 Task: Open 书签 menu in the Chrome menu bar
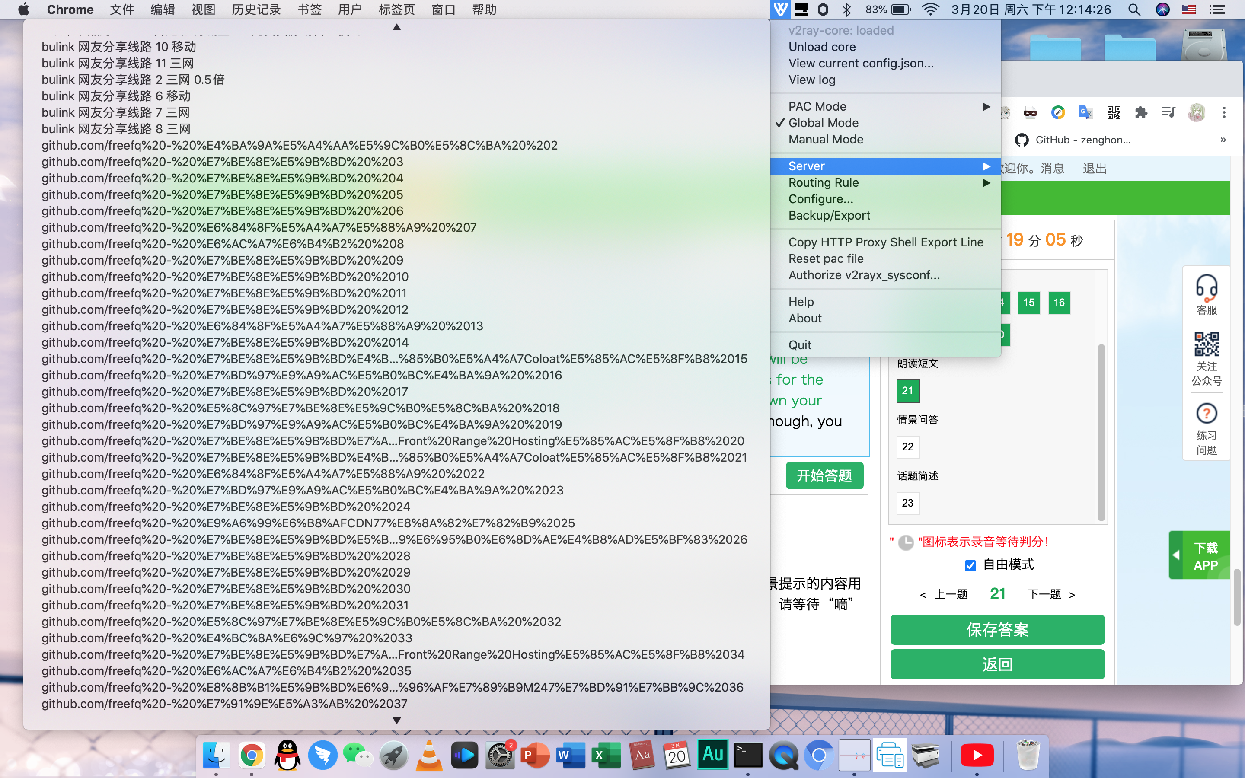coord(309,9)
